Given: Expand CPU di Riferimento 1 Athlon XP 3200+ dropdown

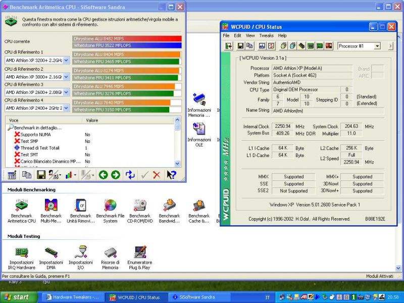Looking at the screenshot, I should pyautogui.click(x=66, y=60).
